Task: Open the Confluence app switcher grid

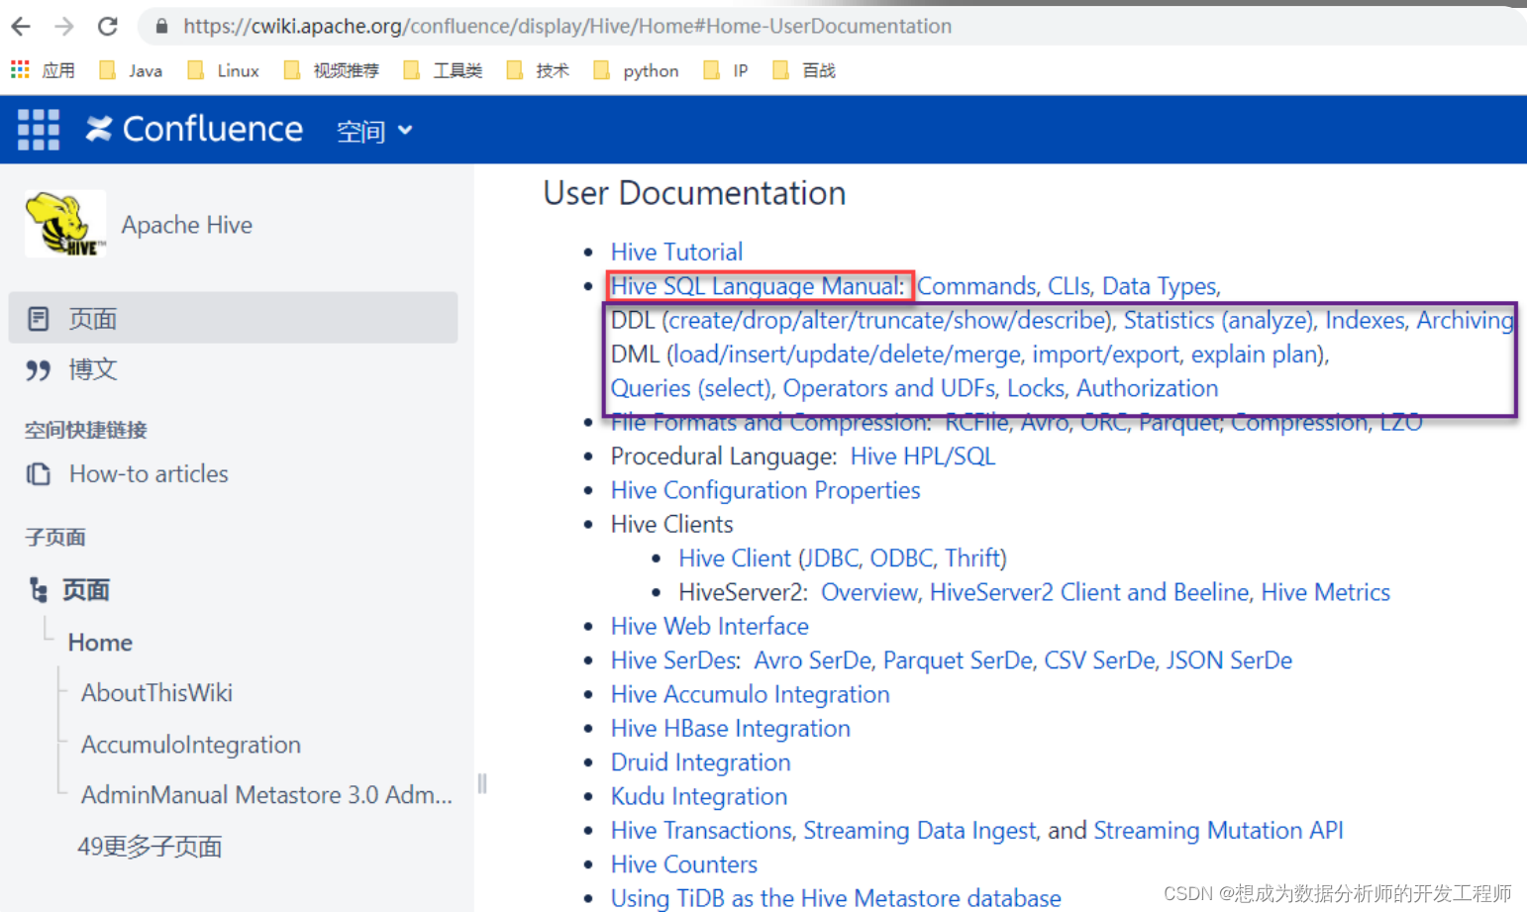Action: click(x=39, y=130)
